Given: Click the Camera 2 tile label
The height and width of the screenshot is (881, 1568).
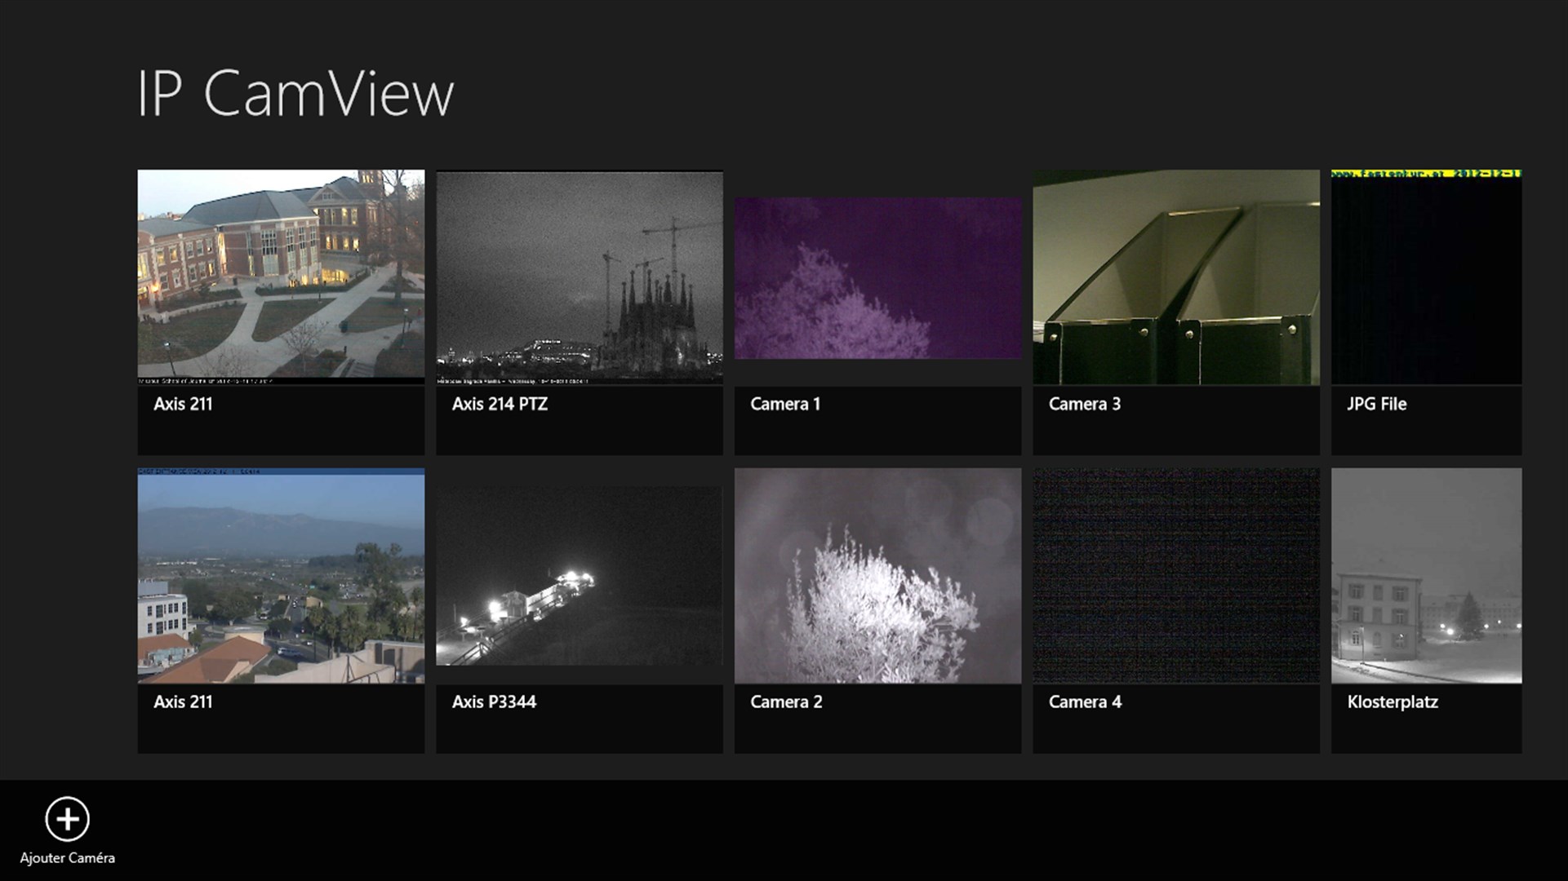Looking at the screenshot, I should 785,702.
